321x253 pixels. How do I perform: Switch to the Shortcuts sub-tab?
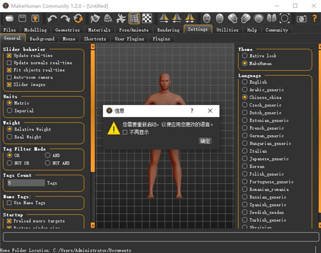pos(95,39)
